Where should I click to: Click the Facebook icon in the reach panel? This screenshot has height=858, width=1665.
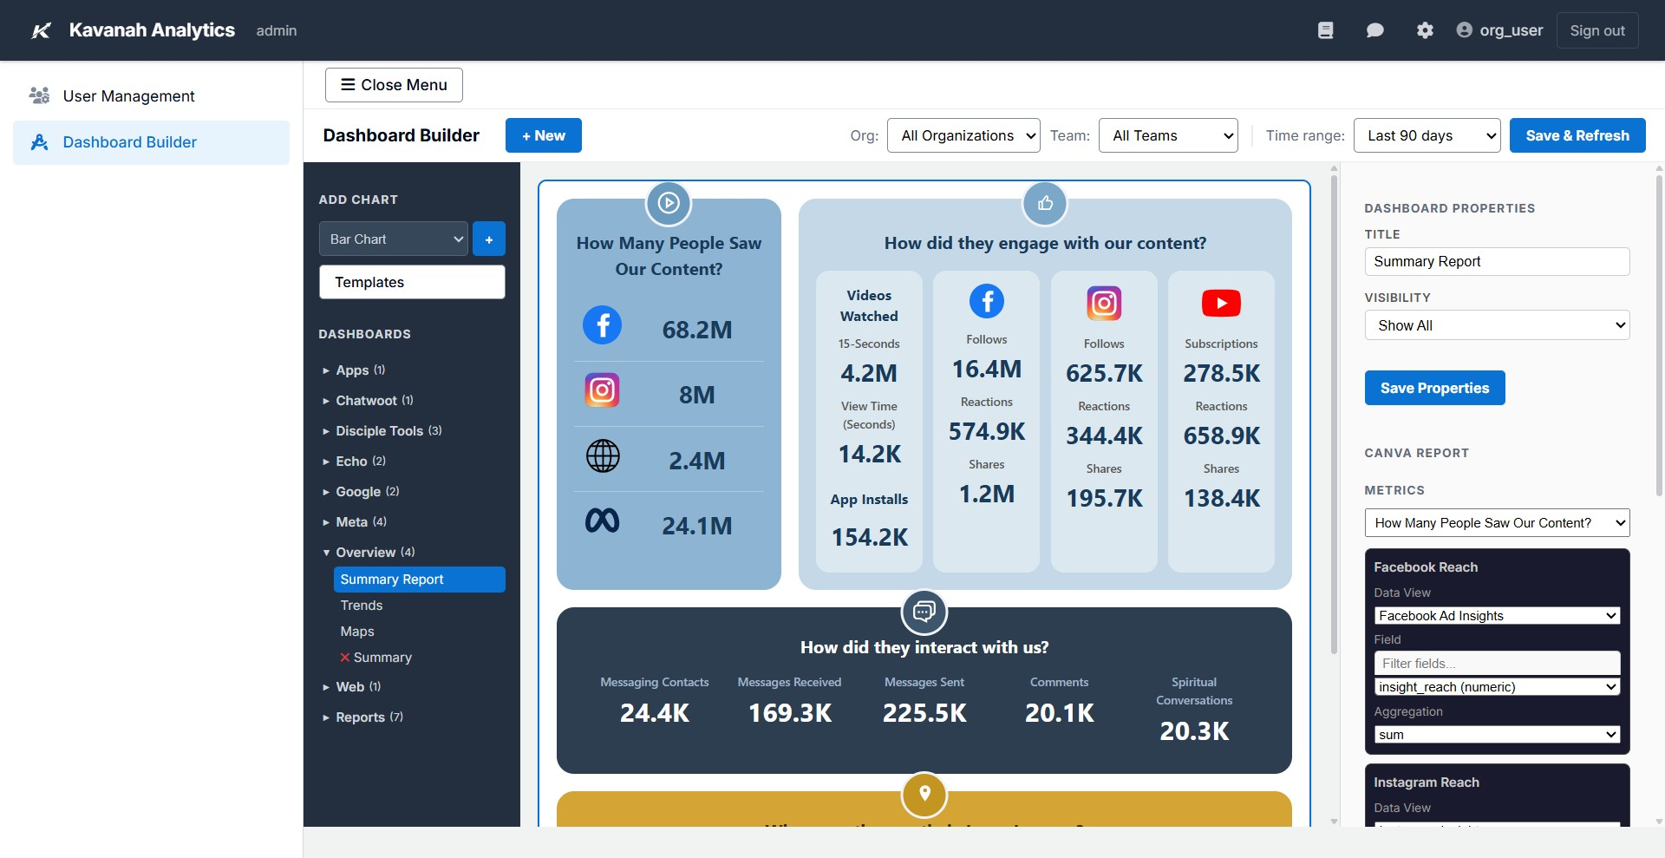(x=603, y=325)
